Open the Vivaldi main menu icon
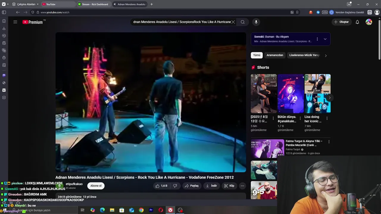 (4, 4)
